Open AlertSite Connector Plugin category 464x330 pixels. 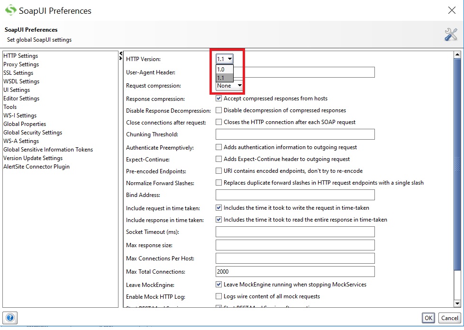[36, 167]
